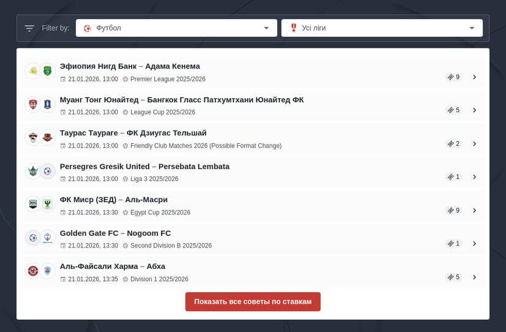Click the Nogoom FC team logo
Screen dimensions: 506x332
(48, 238)
